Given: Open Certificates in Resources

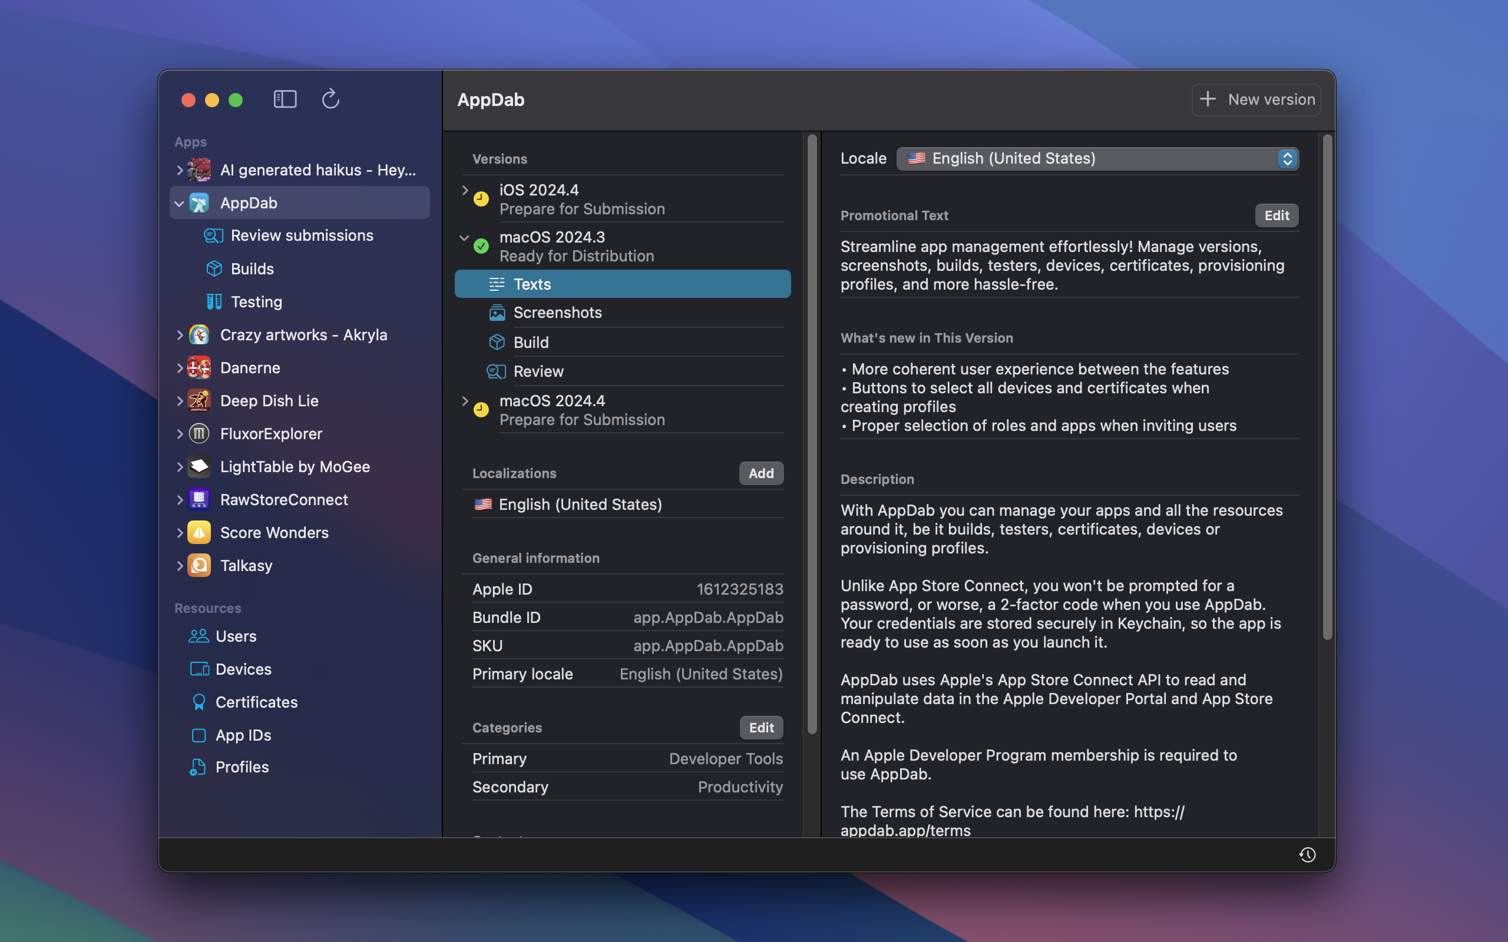Looking at the screenshot, I should [x=256, y=702].
